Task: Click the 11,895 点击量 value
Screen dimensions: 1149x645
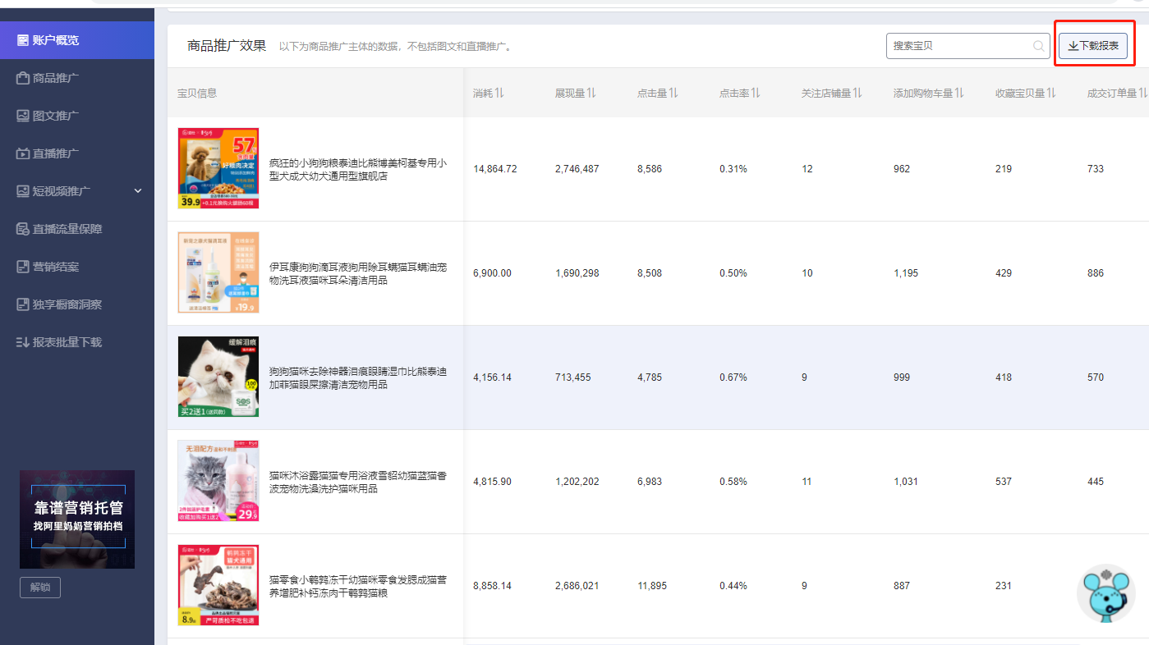Action: click(x=652, y=586)
